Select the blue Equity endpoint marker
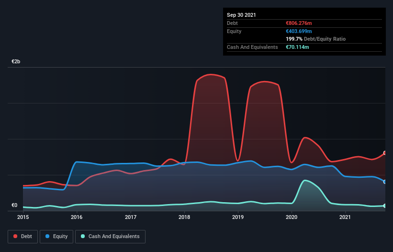This screenshot has width=393, height=252. (385, 182)
